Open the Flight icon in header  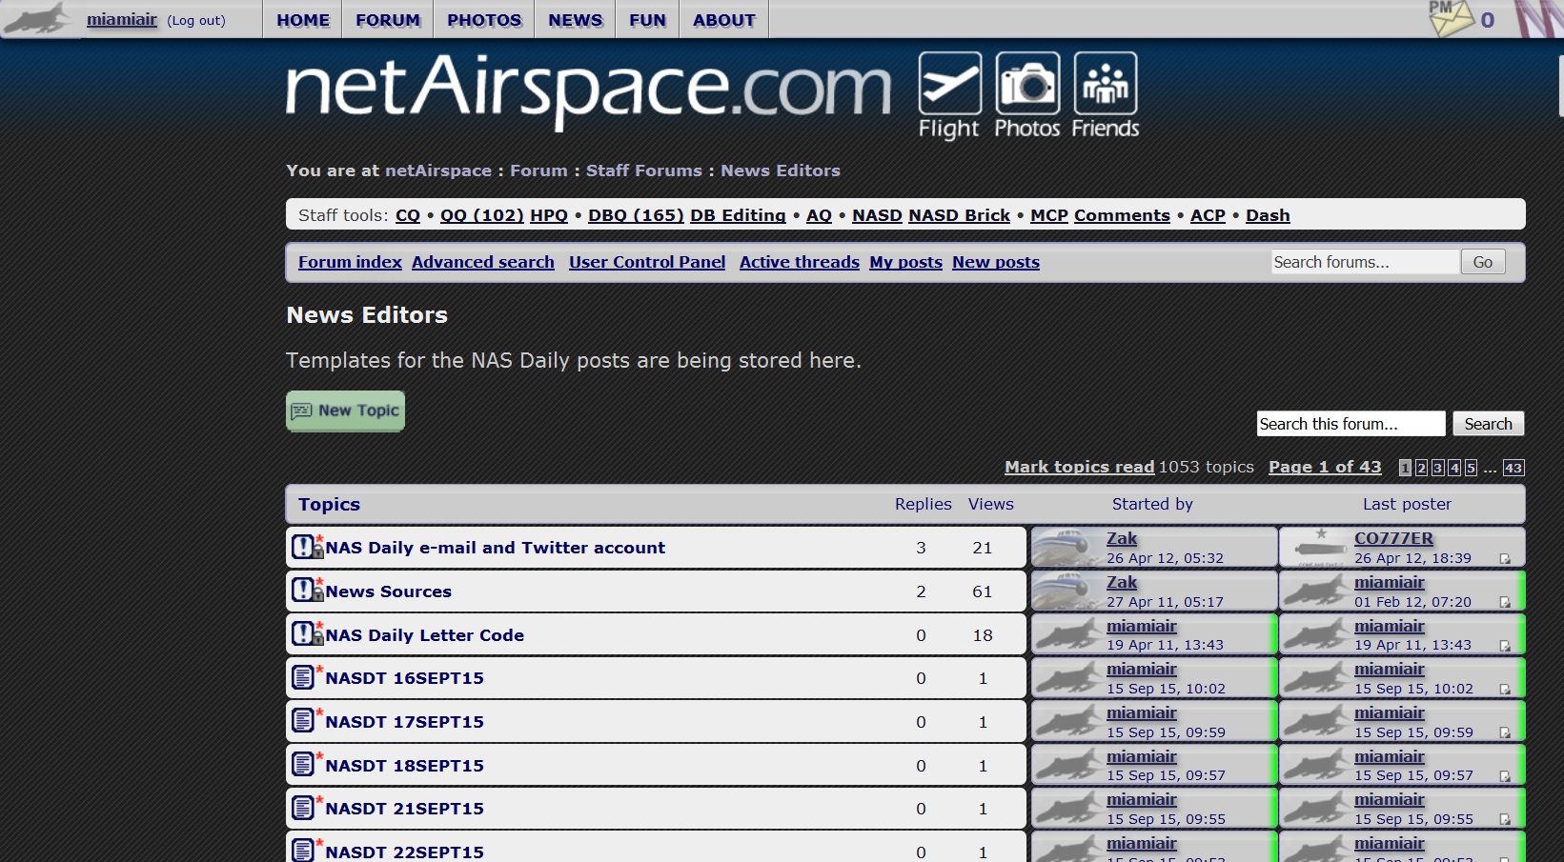click(x=949, y=95)
